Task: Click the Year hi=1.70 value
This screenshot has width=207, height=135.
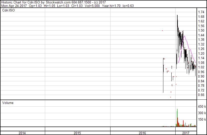Action: click(111, 6)
